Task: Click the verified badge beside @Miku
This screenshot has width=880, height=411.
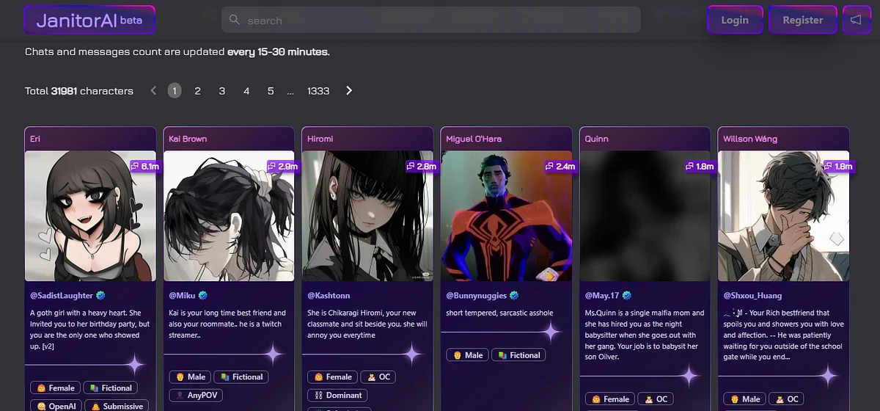Action: pyautogui.click(x=203, y=295)
